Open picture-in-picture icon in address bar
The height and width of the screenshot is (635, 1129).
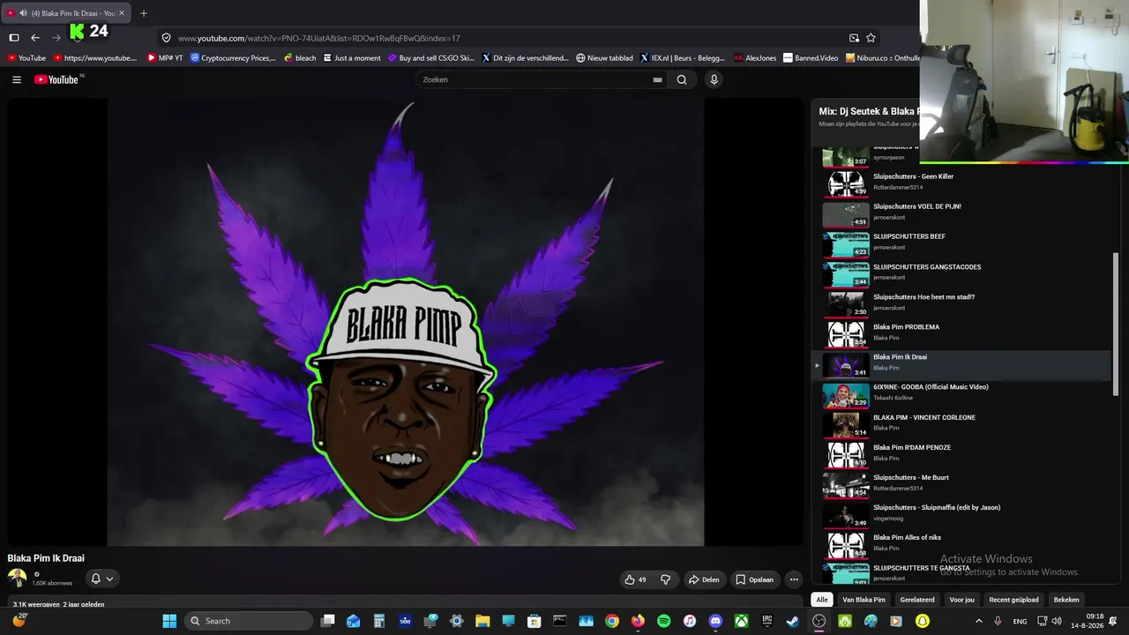click(x=854, y=38)
